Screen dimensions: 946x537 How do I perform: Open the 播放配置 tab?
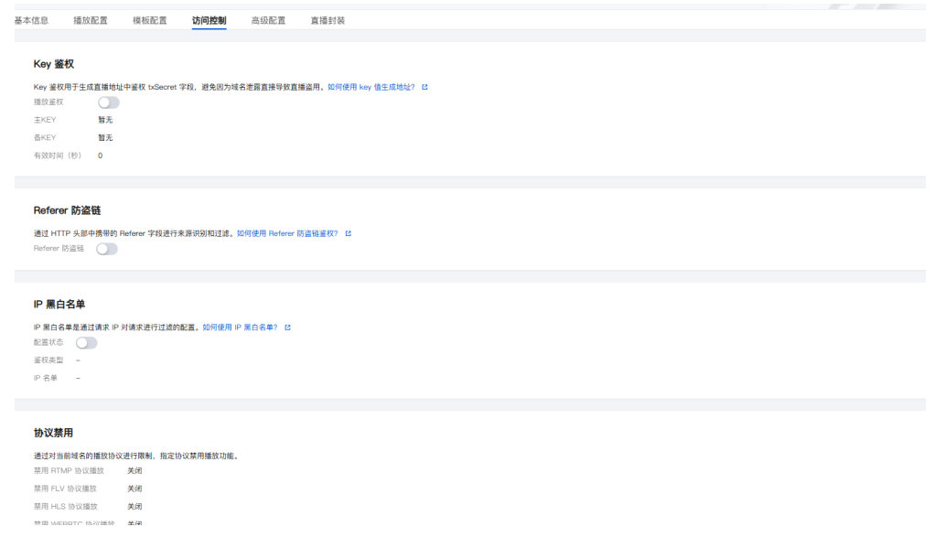[91, 20]
